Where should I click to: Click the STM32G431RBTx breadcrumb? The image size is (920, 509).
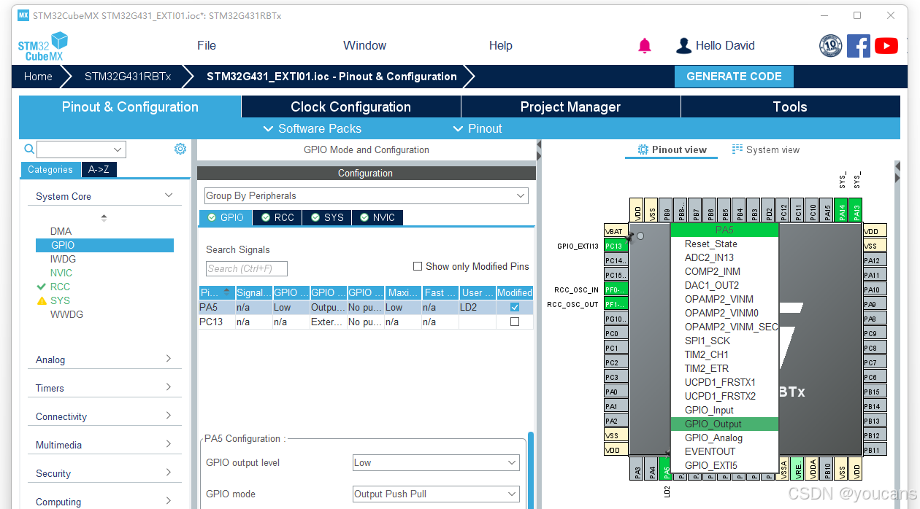pos(128,76)
